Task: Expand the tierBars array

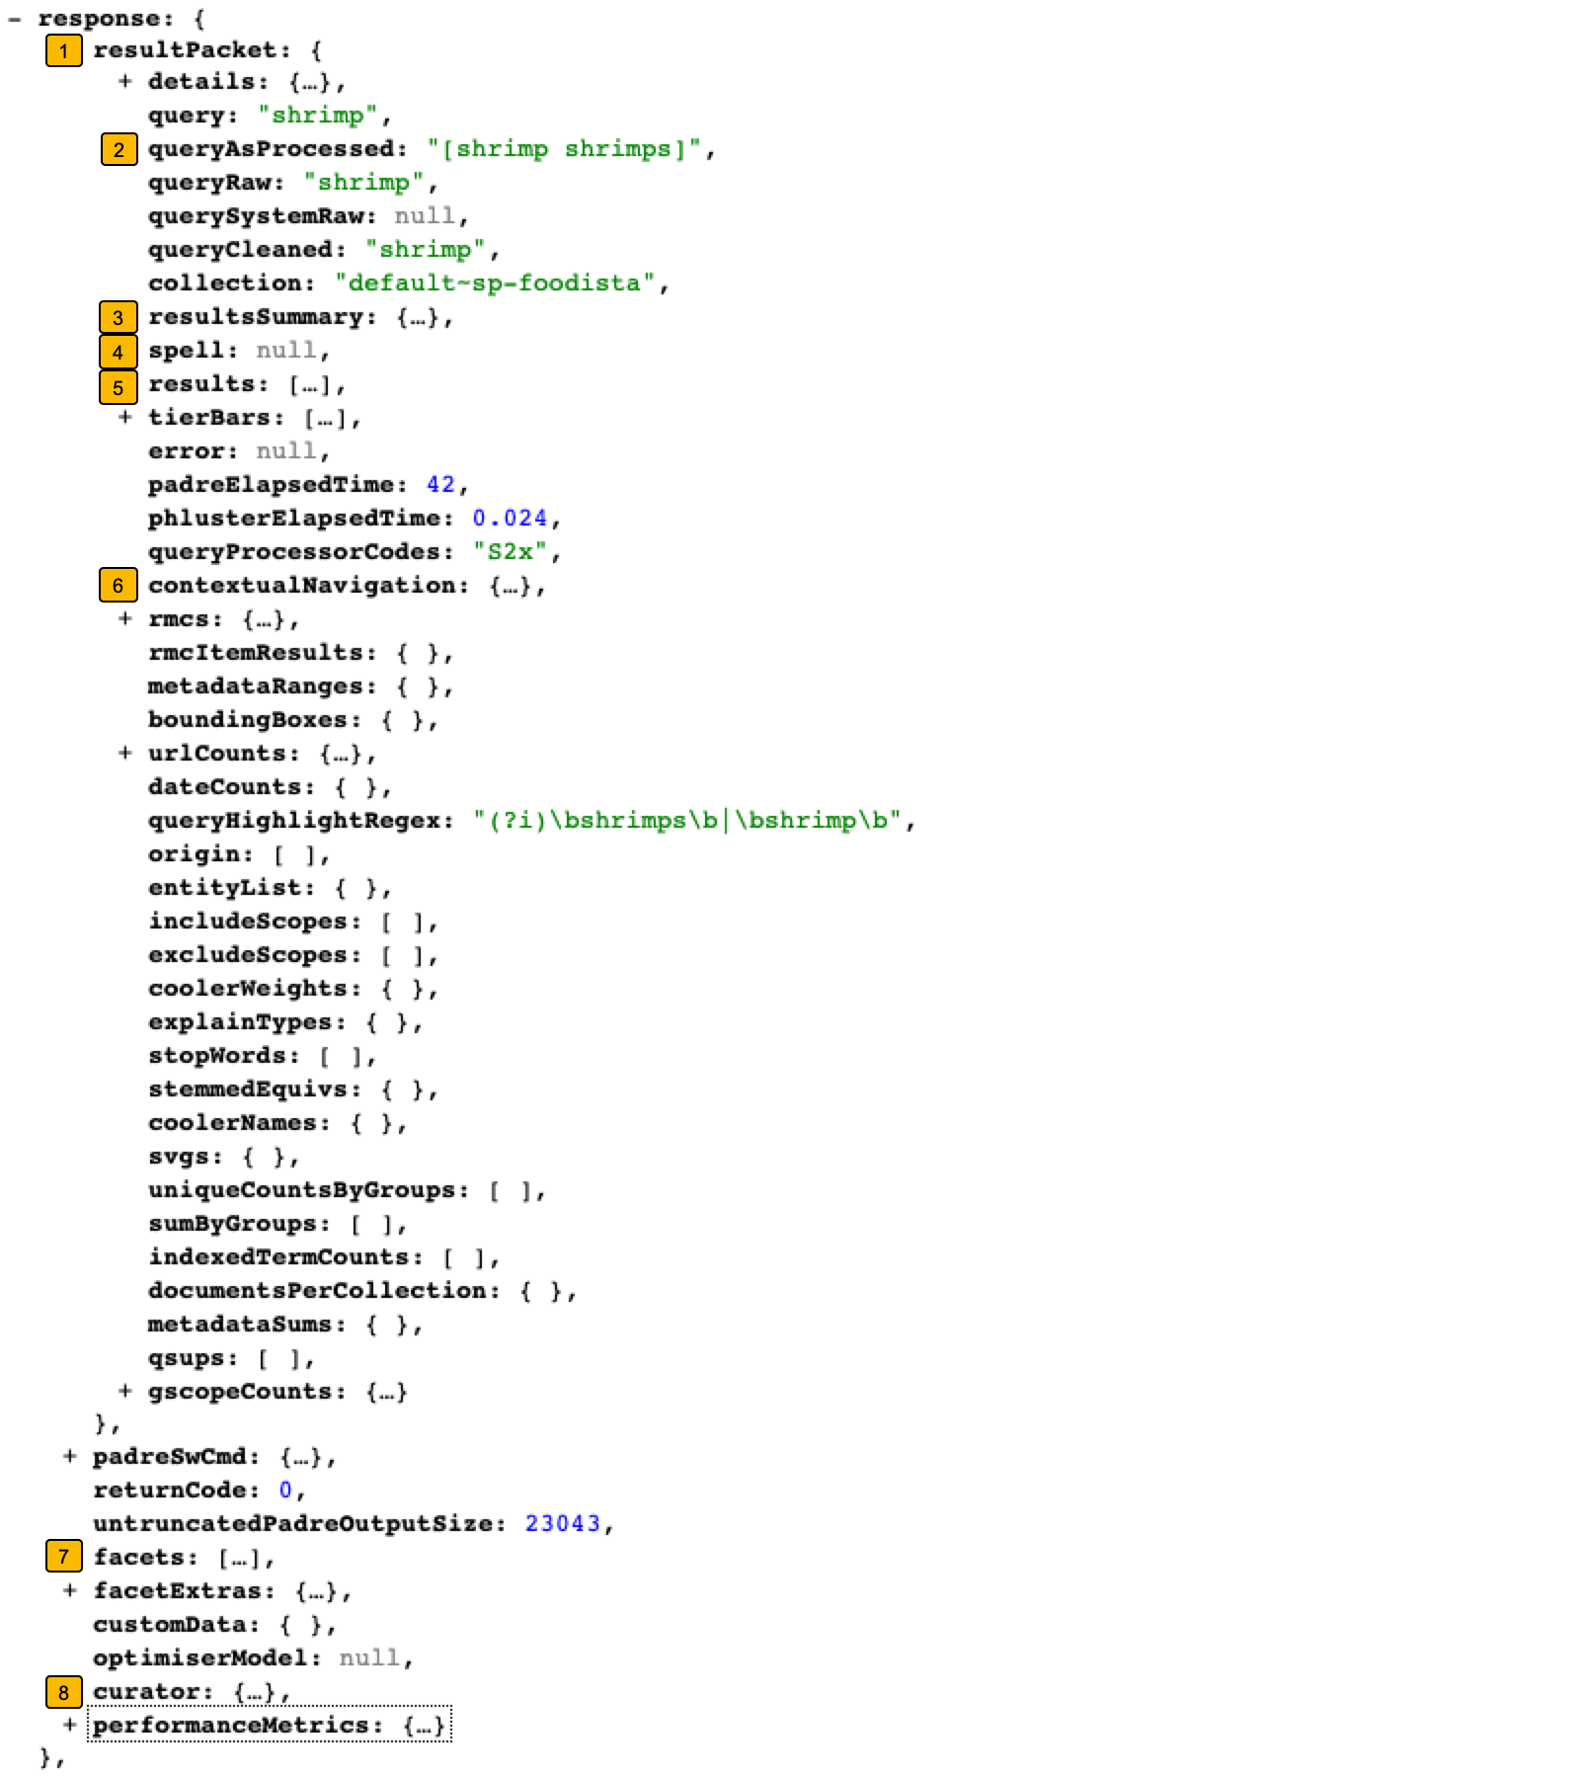Action: click(x=124, y=419)
